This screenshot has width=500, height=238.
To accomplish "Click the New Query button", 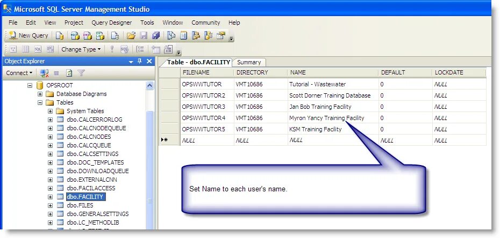I will click(28, 35).
